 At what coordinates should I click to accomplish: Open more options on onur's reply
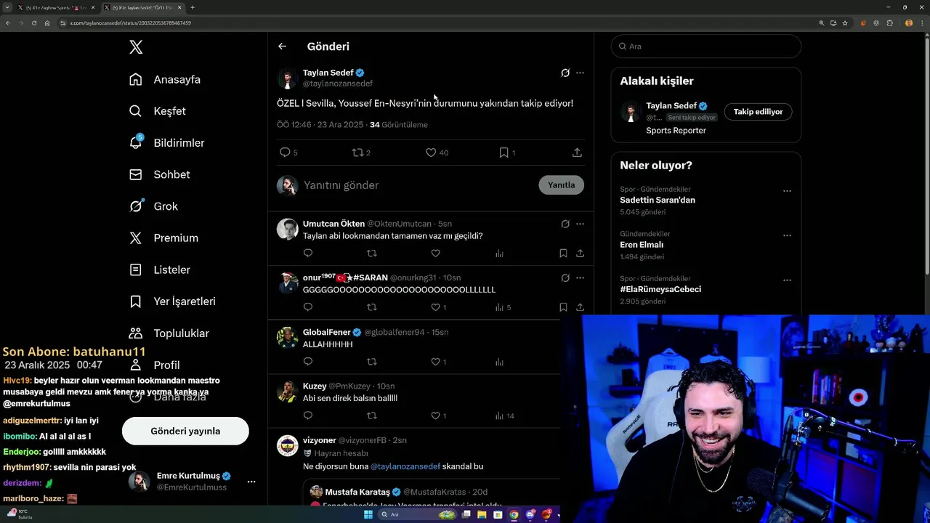tap(580, 277)
